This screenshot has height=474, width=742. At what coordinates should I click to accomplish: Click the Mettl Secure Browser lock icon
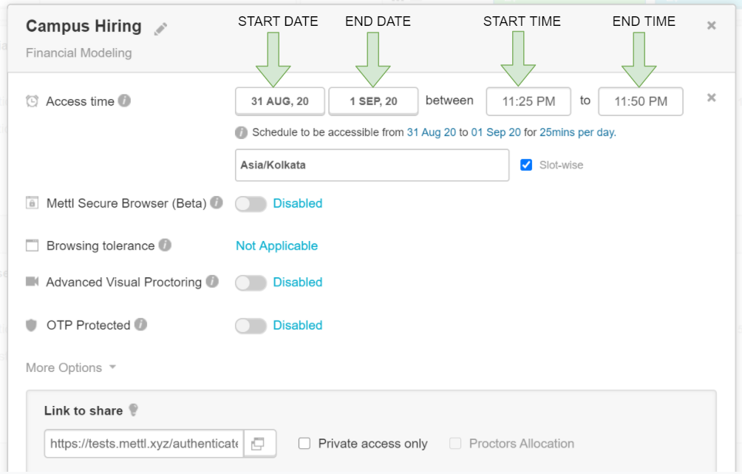pos(31,203)
